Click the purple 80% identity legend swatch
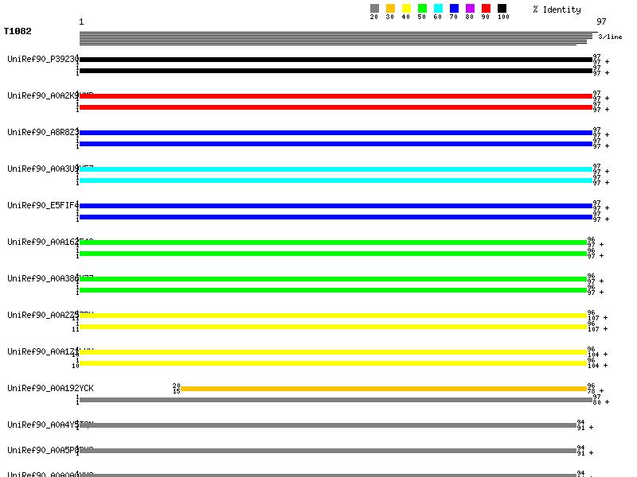The width and height of the screenshot is (637, 477). coord(470,9)
